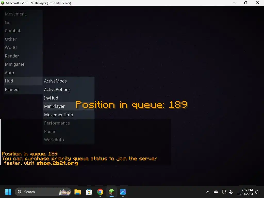This screenshot has height=198, width=264.
Task: Toggle the ActiveMods module
Action: (69, 81)
